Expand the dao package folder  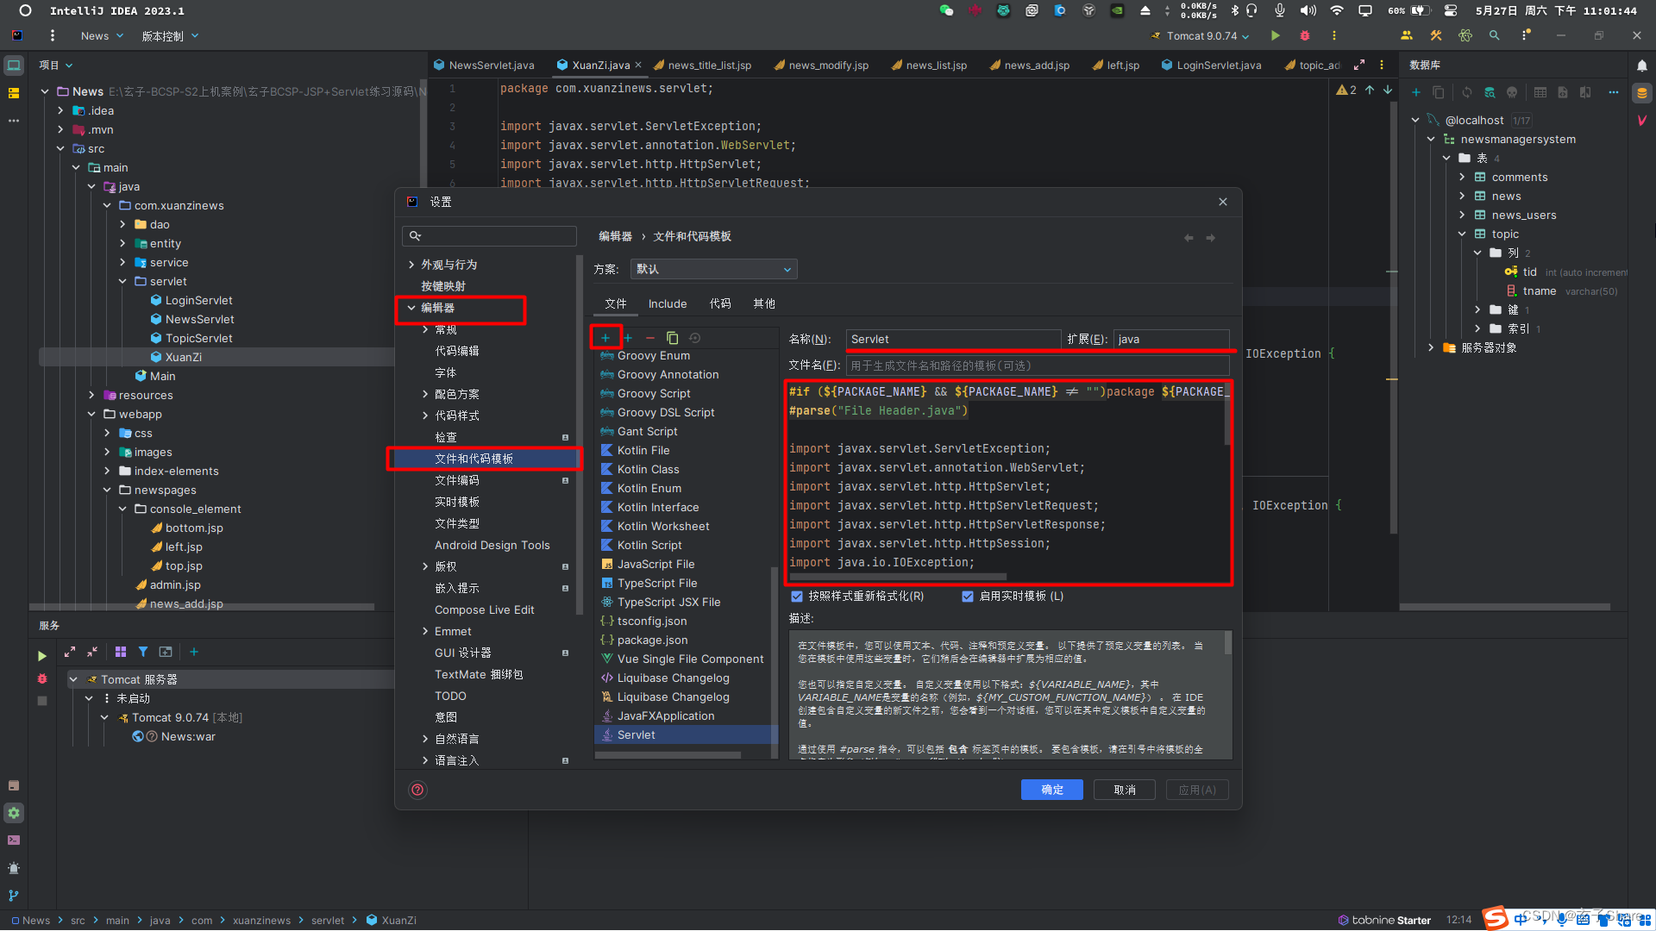pyautogui.click(x=122, y=224)
